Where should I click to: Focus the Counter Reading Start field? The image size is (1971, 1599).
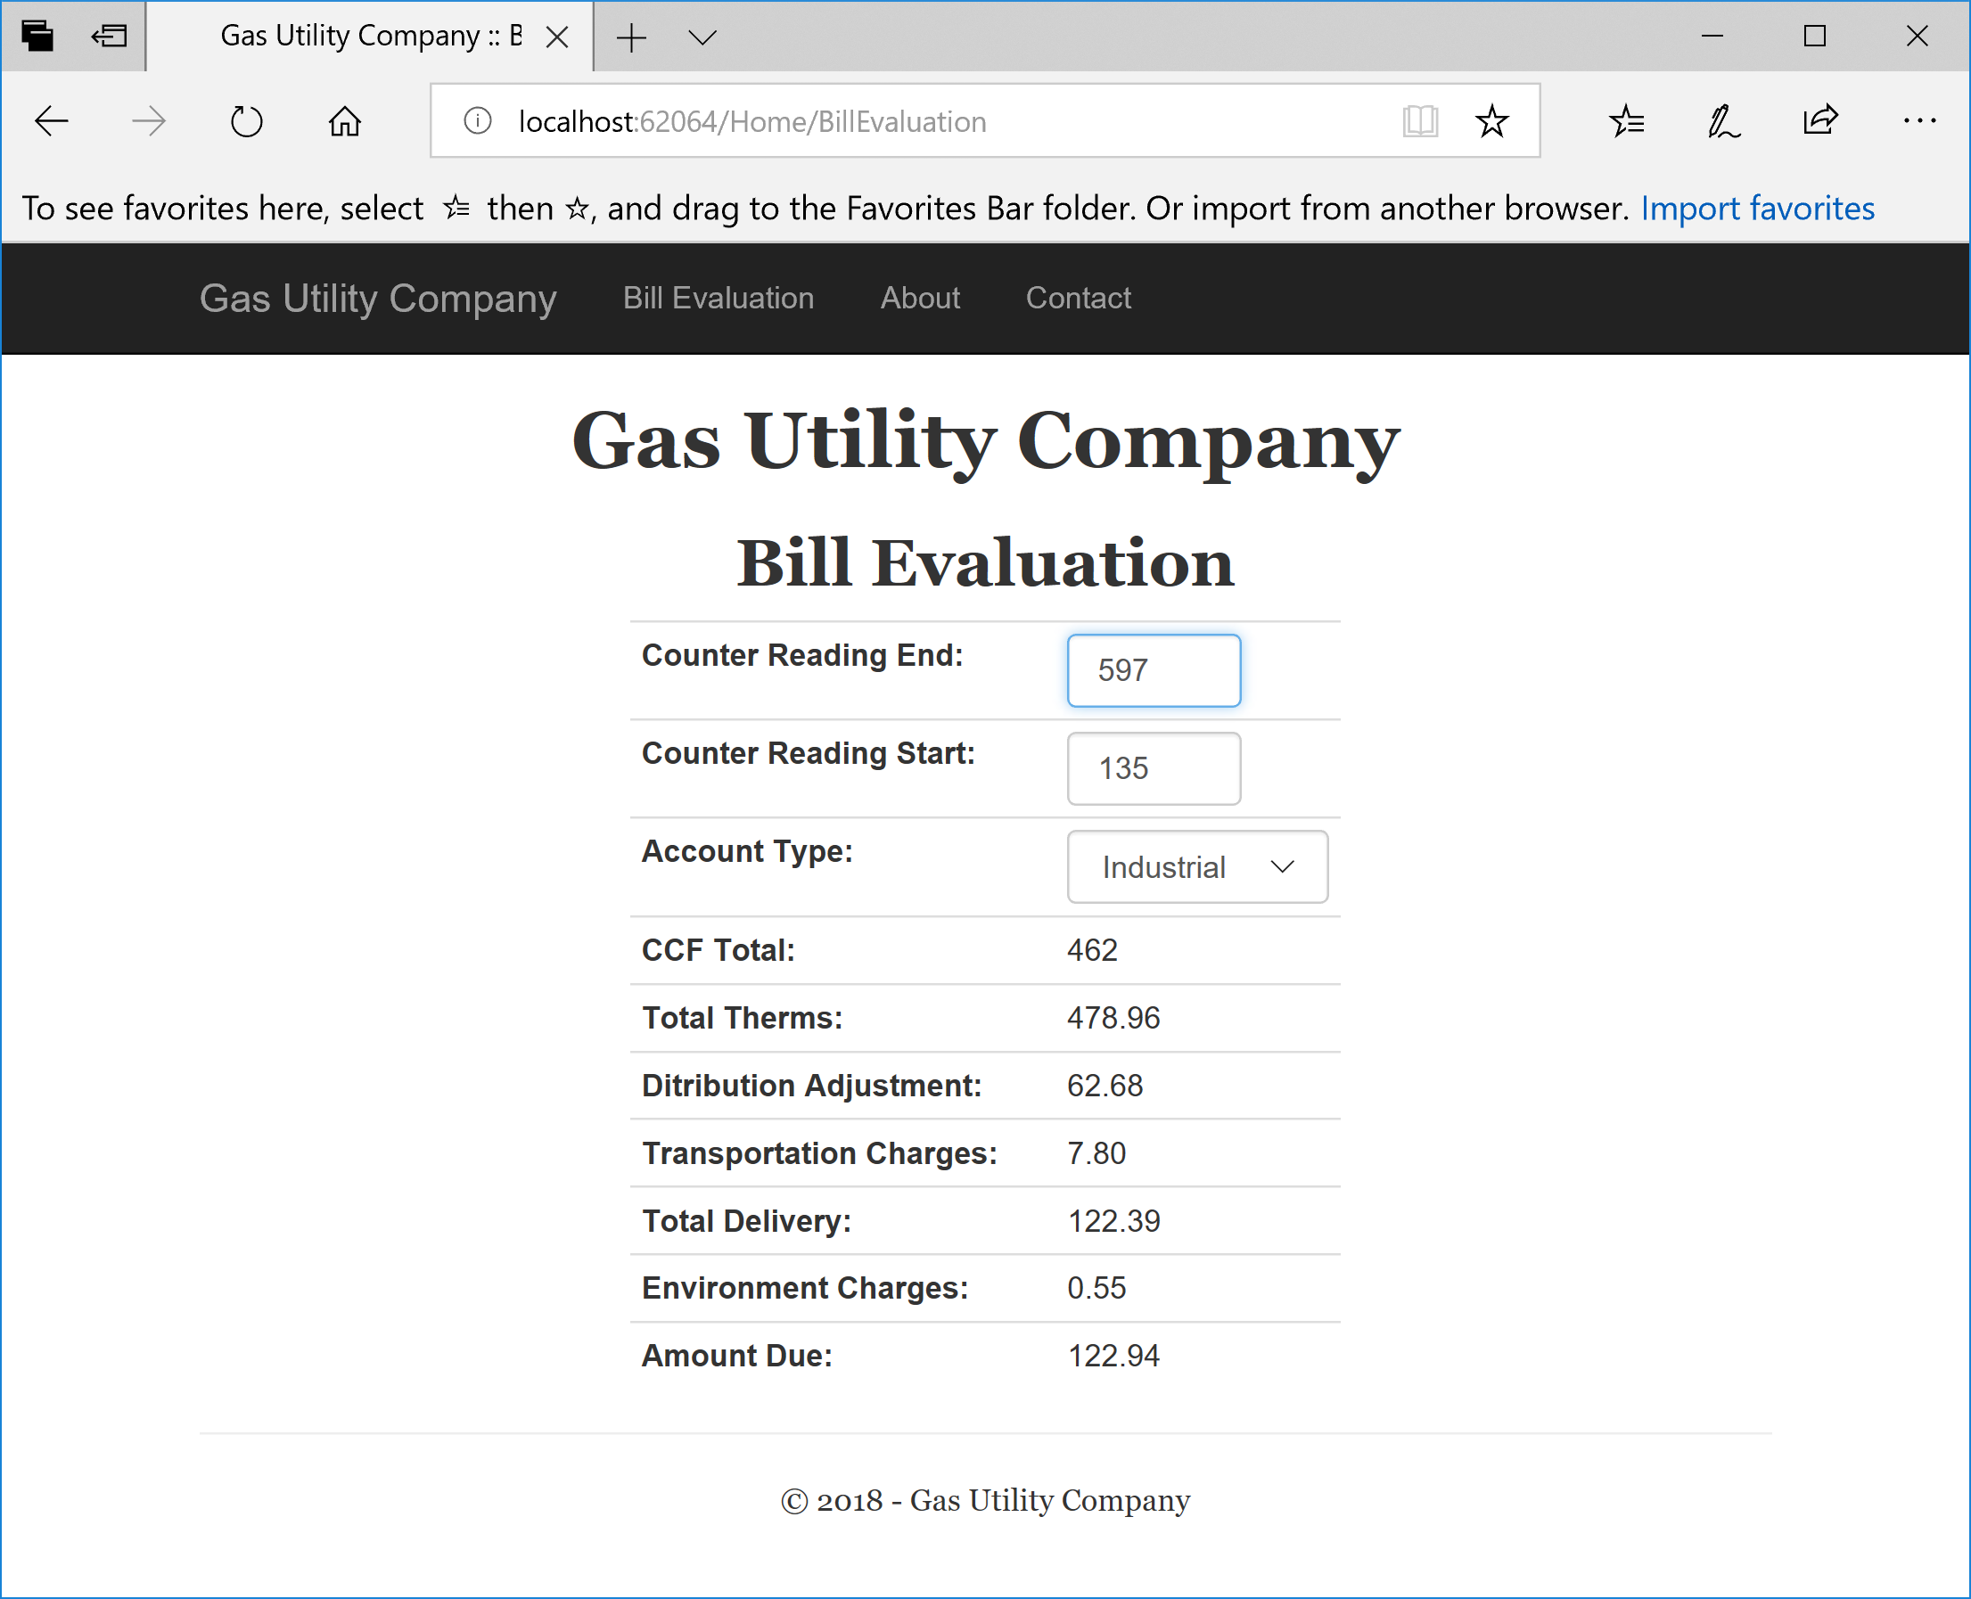tap(1154, 768)
